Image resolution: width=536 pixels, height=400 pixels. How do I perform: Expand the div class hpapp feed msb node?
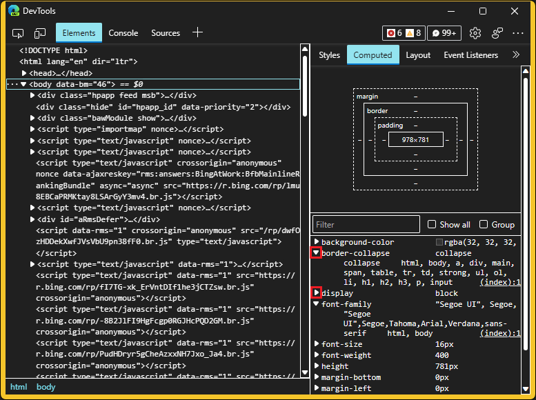point(32,95)
